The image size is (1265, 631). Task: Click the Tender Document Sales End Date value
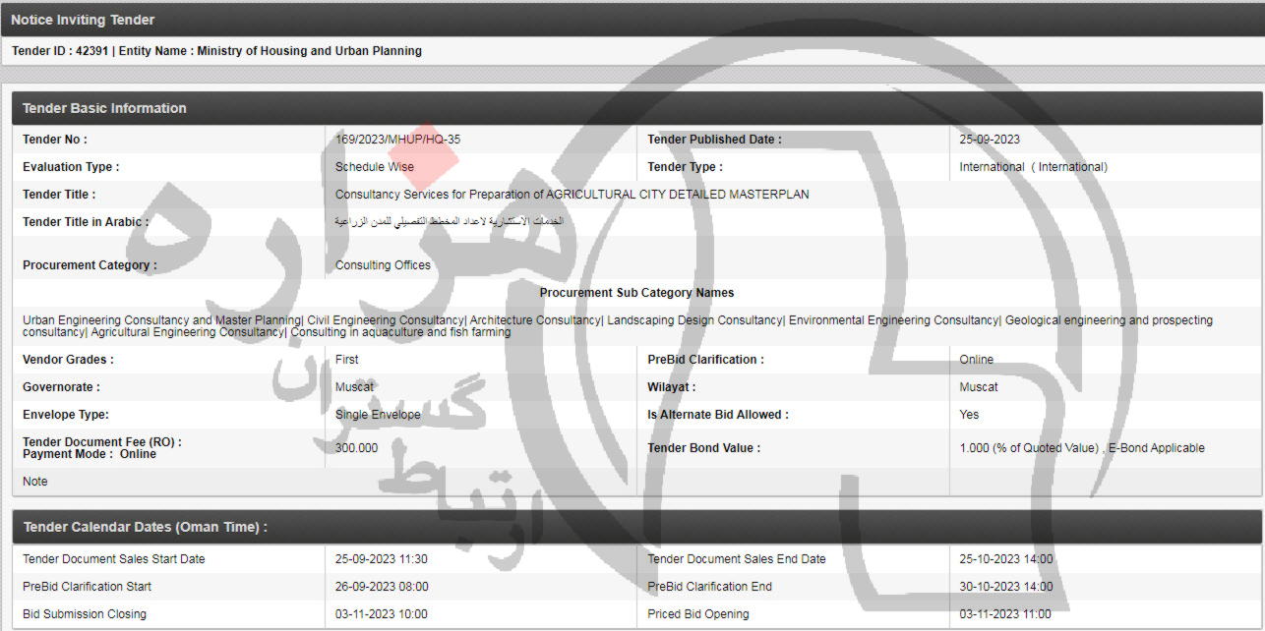pyautogui.click(x=1005, y=559)
